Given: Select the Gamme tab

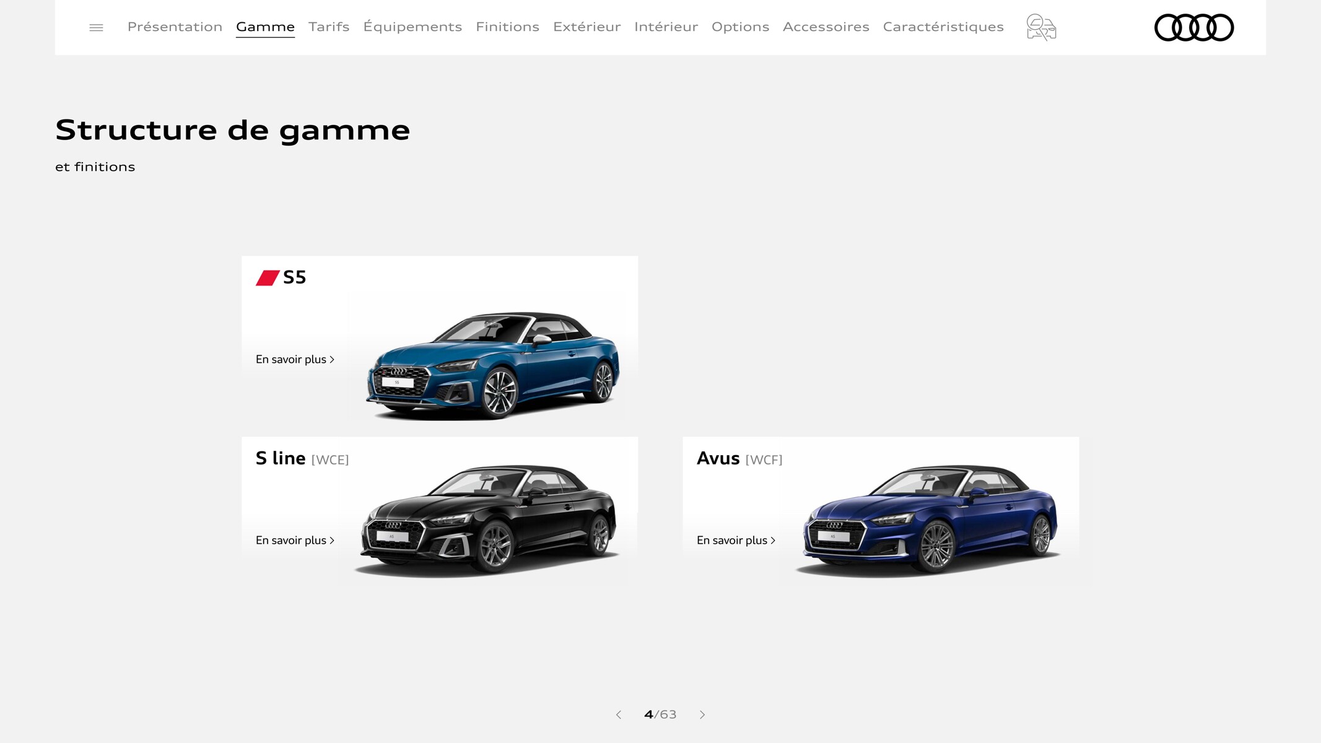Looking at the screenshot, I should click(265, 27).
